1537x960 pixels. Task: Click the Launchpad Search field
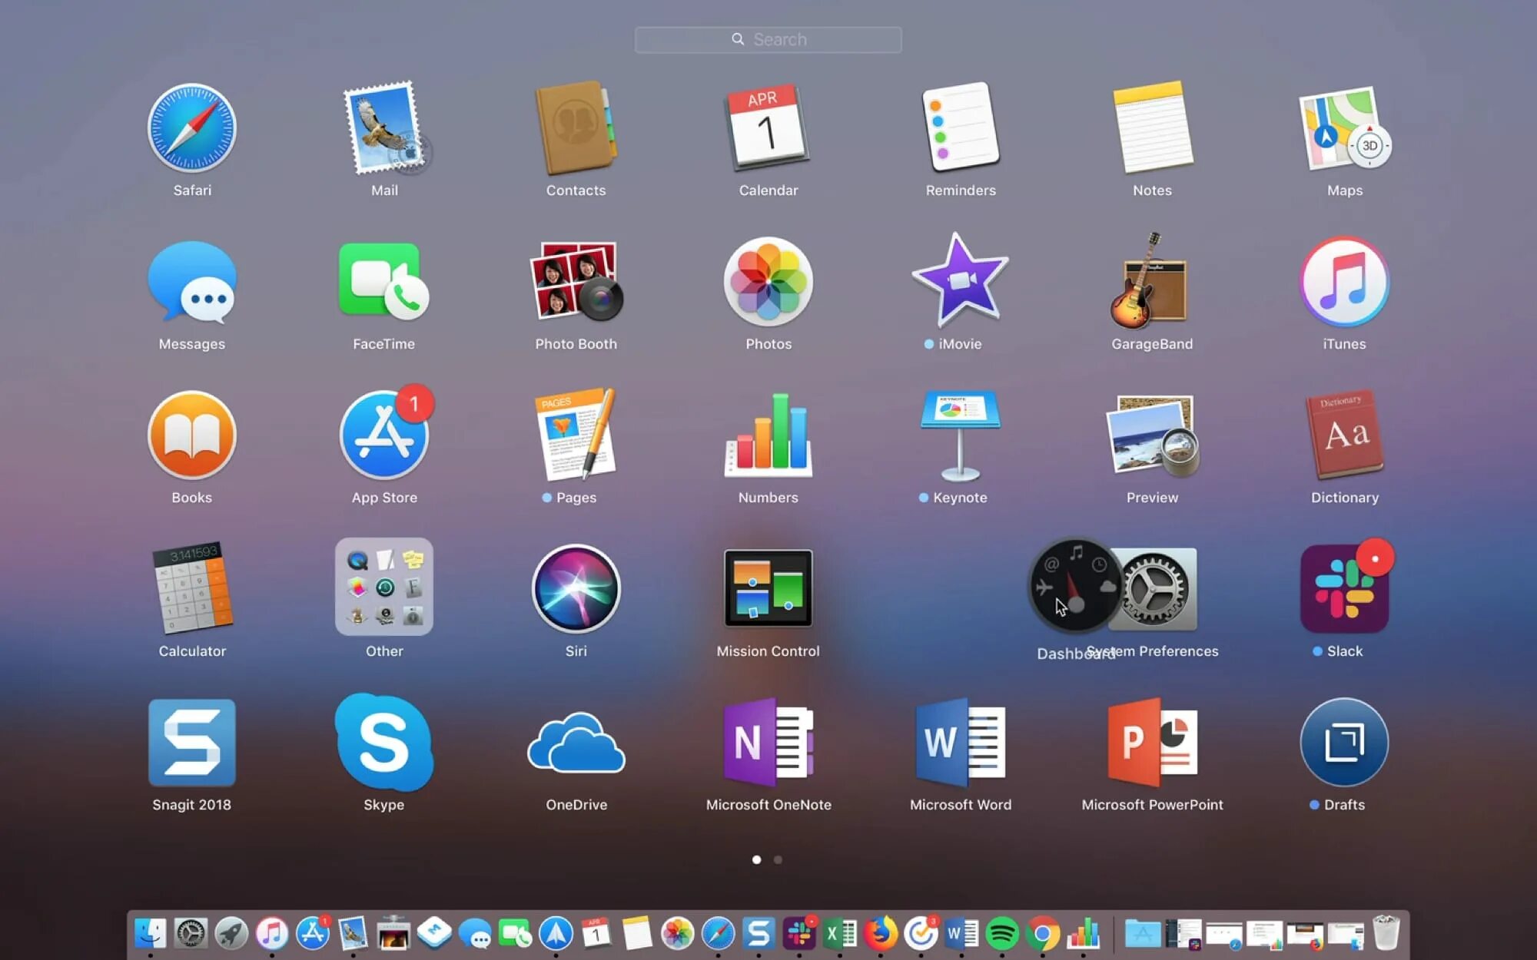[768, 39]
